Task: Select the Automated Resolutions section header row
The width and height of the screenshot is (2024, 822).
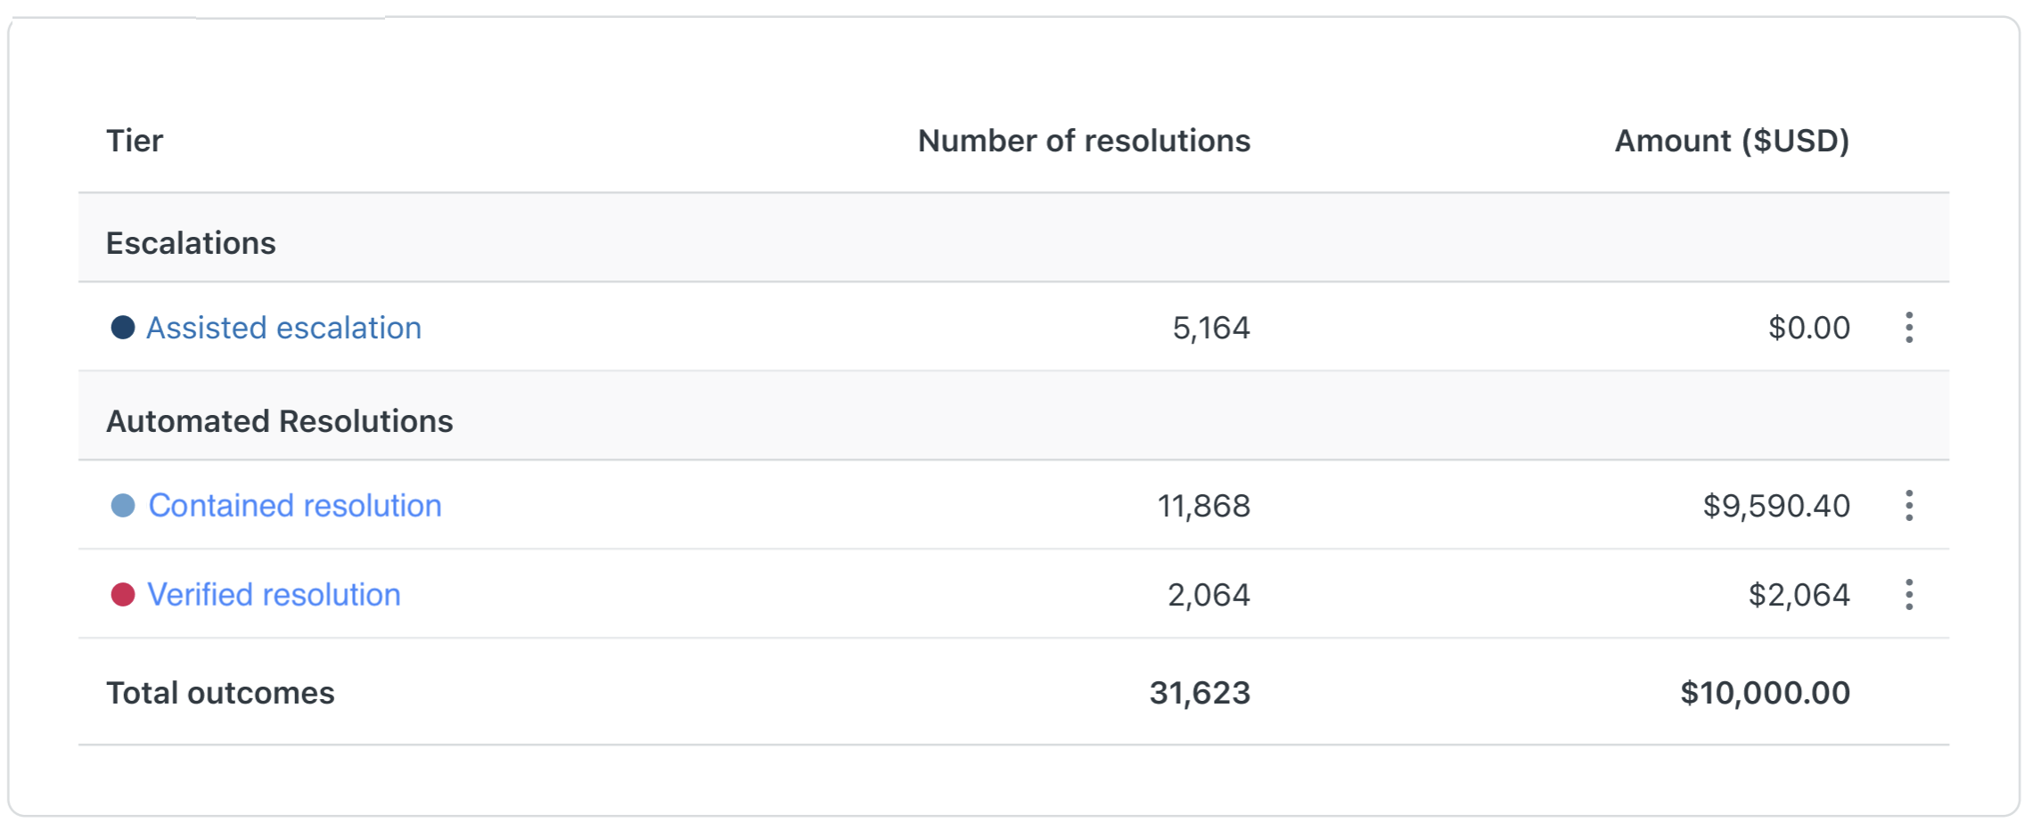Action: click(x=1013, y=417)
